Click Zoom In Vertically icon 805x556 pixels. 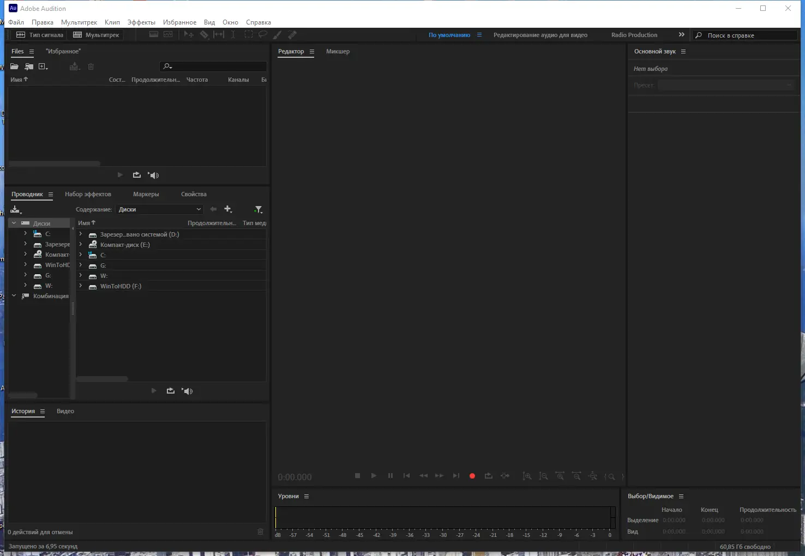527,476
